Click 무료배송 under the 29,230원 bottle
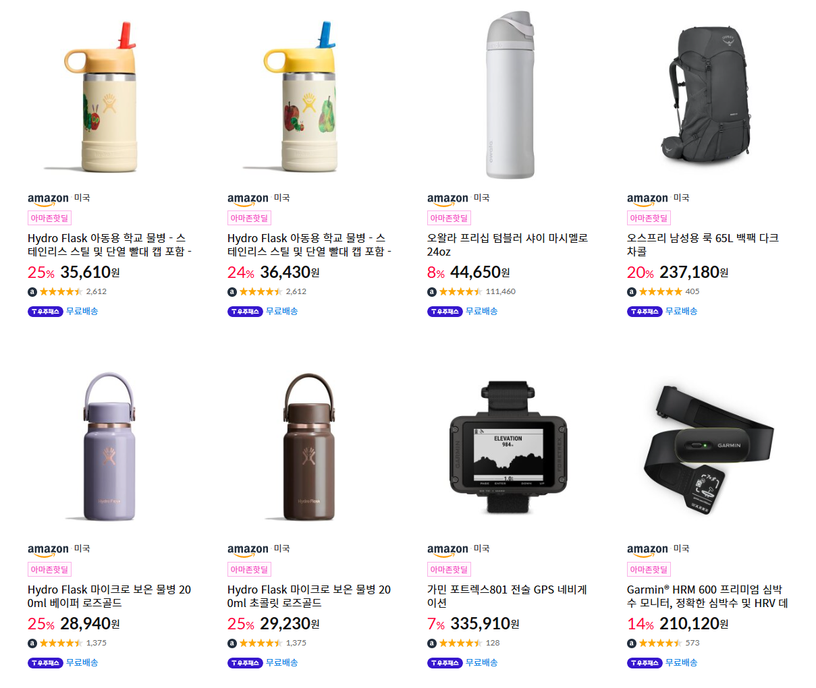The height and width of the screenshot is (688, 816). (x=281, y=663)
